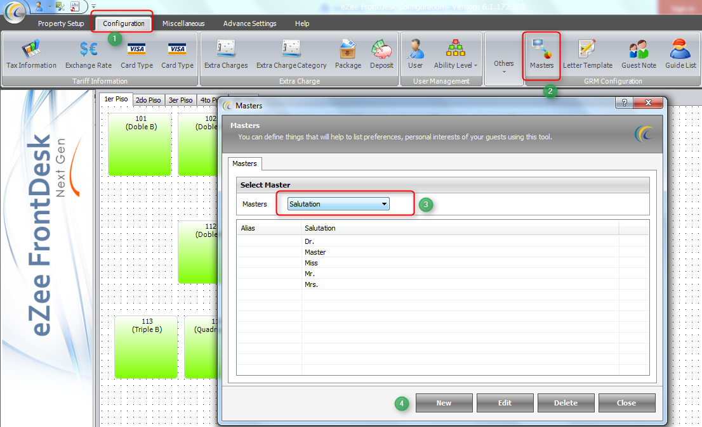Open Tax Information settings
The width and height of the screenshot is (702, 427).
(31, 54)
